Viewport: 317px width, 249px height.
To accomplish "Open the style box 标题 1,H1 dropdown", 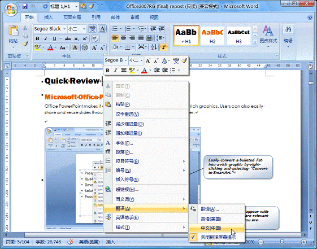I will 76,7.
